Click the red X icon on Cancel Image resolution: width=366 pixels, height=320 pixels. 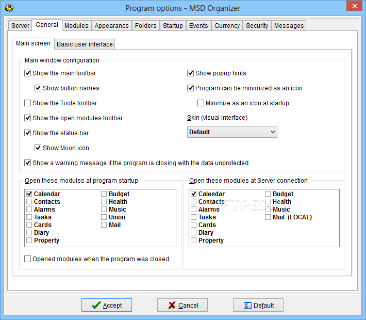coord(172,305)
